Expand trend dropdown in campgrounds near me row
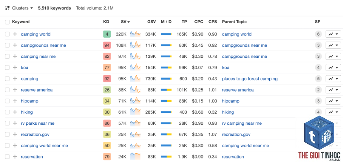 click(333, 45)
